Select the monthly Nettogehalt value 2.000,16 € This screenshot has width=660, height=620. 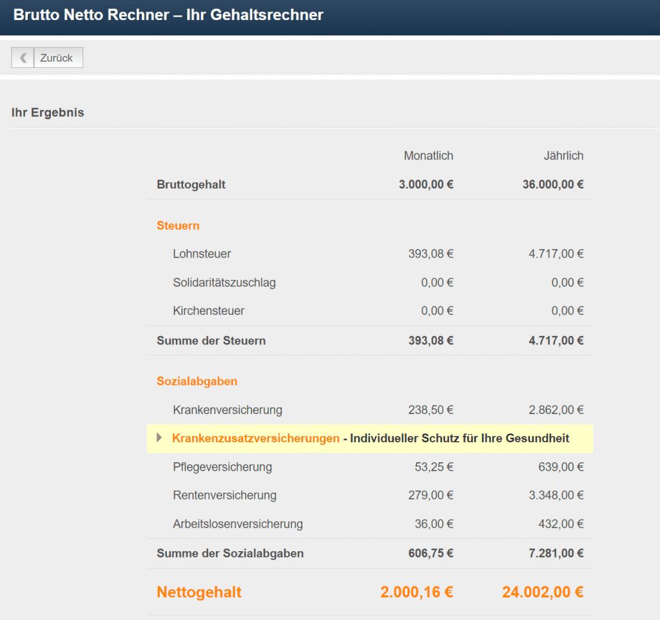click(x=416, y=592)
